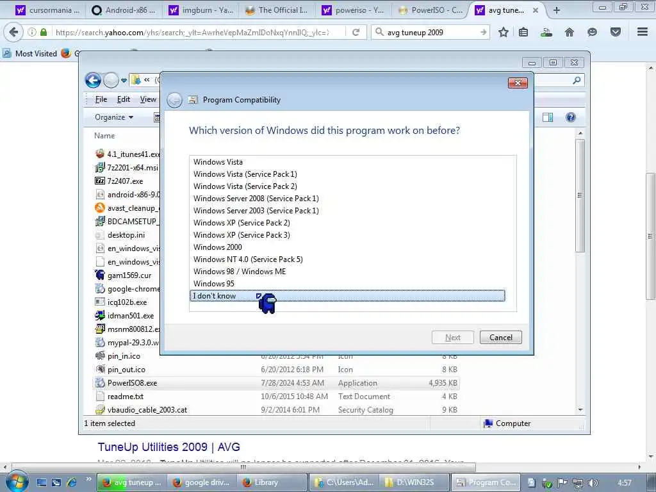This screenshot has height=492, width=656.
Task: Choose Windows Server 2008 (Service Pack 1)
Action: pyautogui.click(x=256, y=199)
